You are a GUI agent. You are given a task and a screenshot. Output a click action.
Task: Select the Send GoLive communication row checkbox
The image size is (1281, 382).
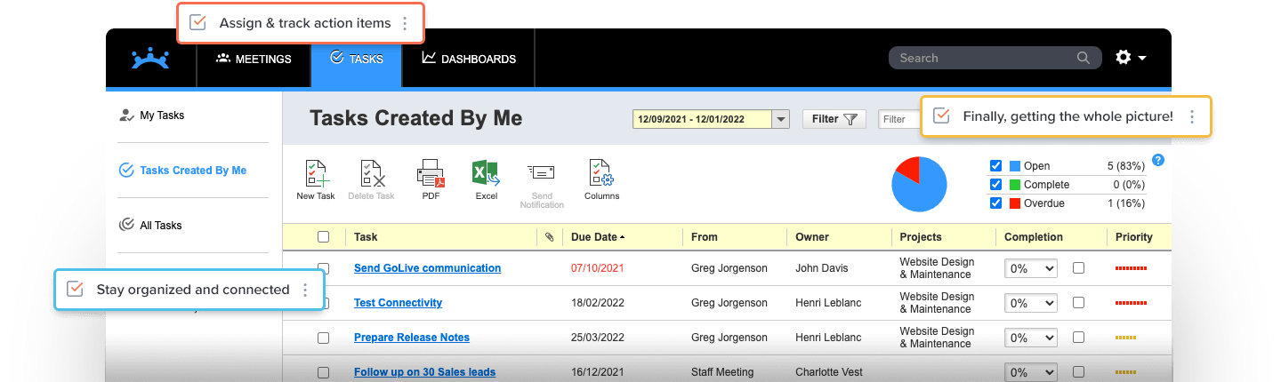click(x=323, y=268)
